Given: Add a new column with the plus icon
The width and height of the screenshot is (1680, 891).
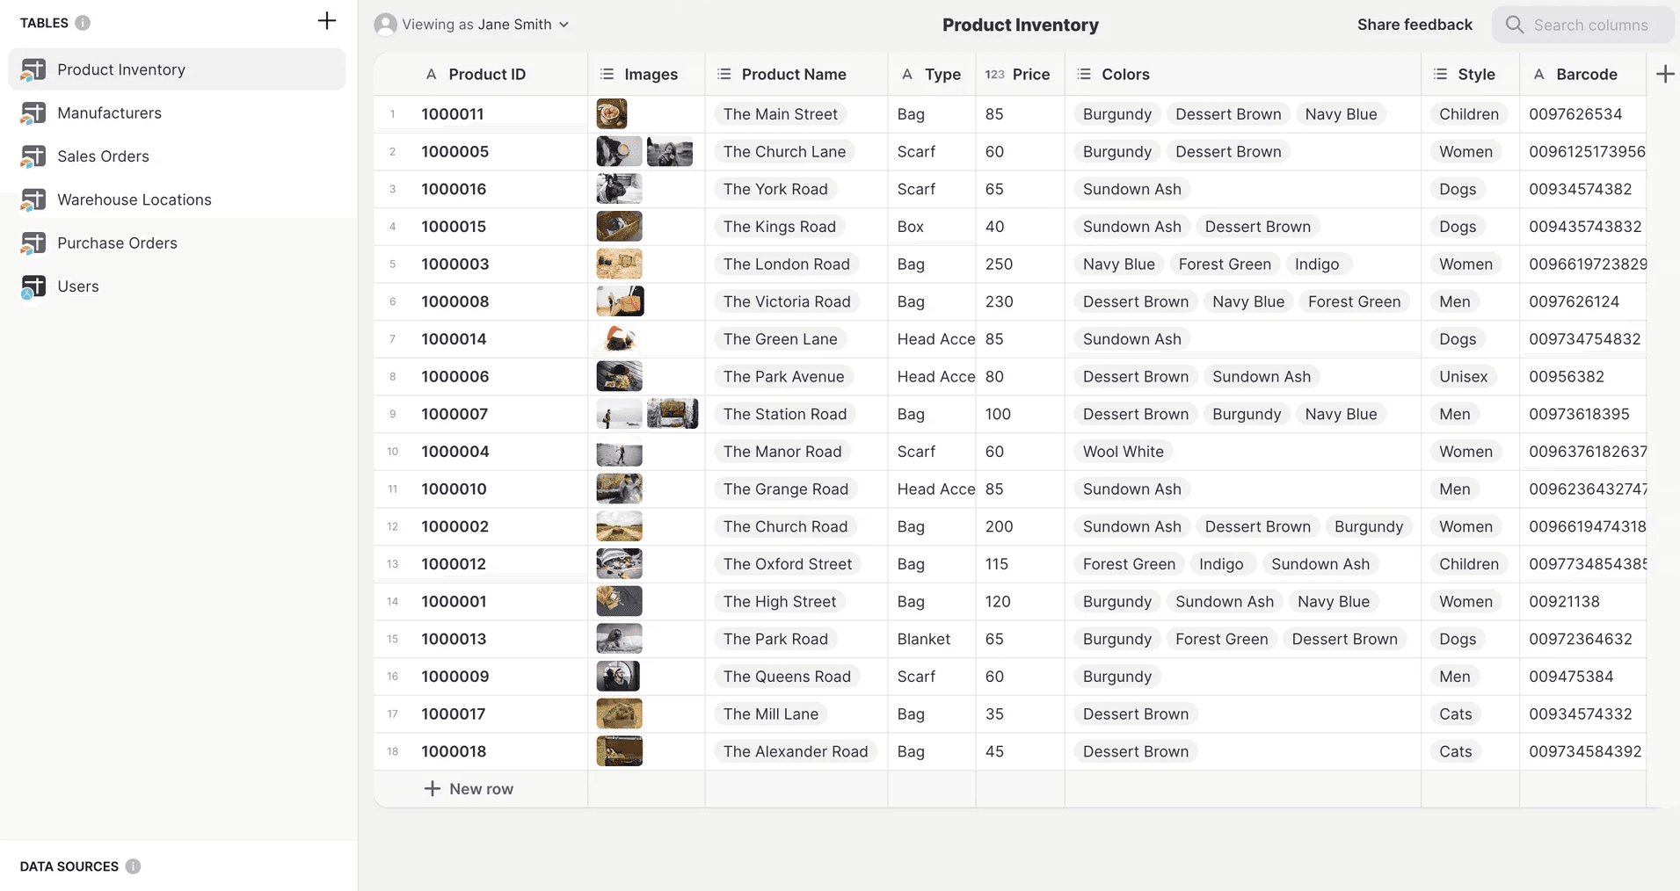Looking at the screenshot, I should click(x=1664, y=75).
